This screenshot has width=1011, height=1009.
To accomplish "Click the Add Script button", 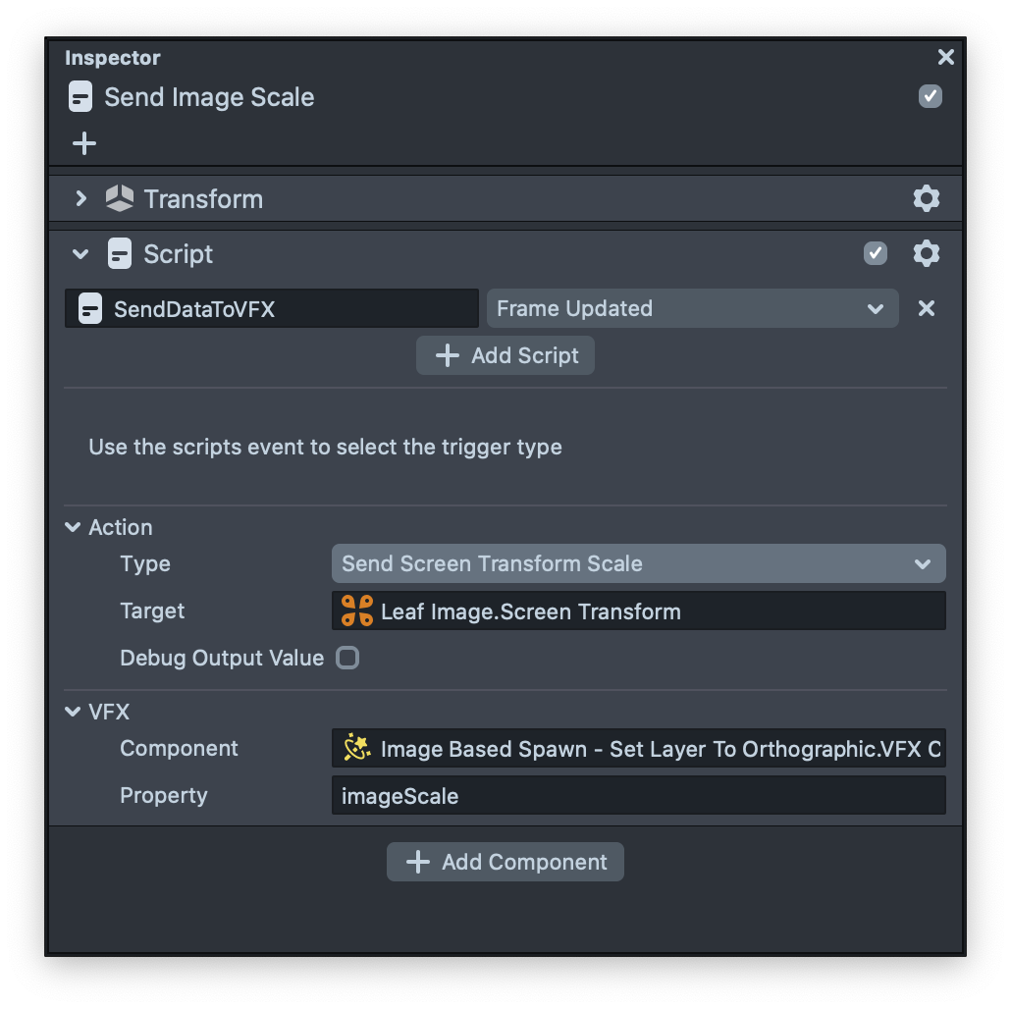I will point(505,355).
